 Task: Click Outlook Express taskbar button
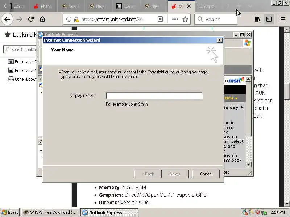[109, 212]
